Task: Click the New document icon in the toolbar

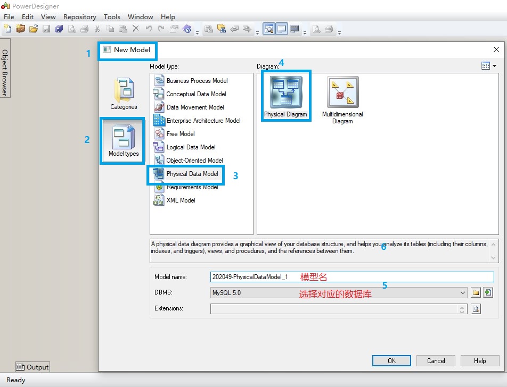Action: pyautogui.click(x=7, y=29)
